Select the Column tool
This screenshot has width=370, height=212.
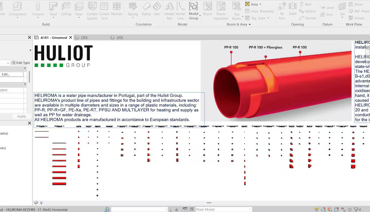tap(38, 10)
